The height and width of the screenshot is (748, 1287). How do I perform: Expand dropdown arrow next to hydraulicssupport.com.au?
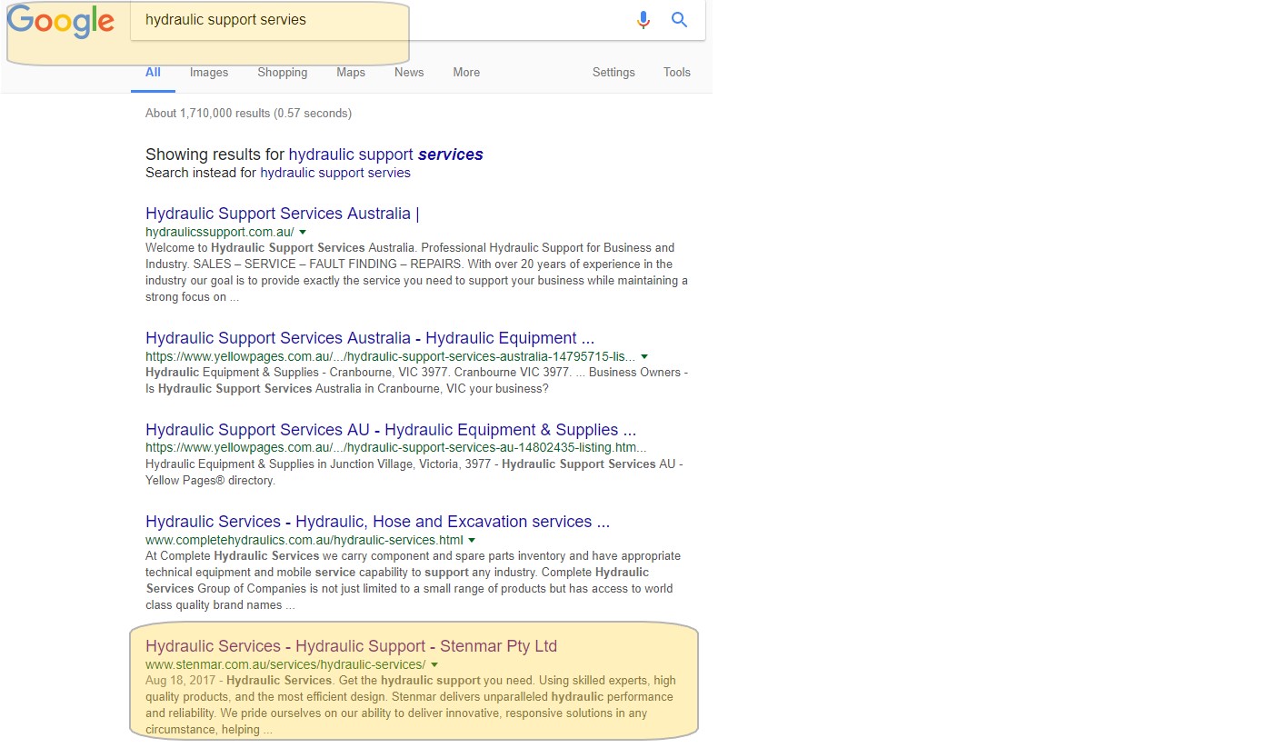[x=303, y=233]
